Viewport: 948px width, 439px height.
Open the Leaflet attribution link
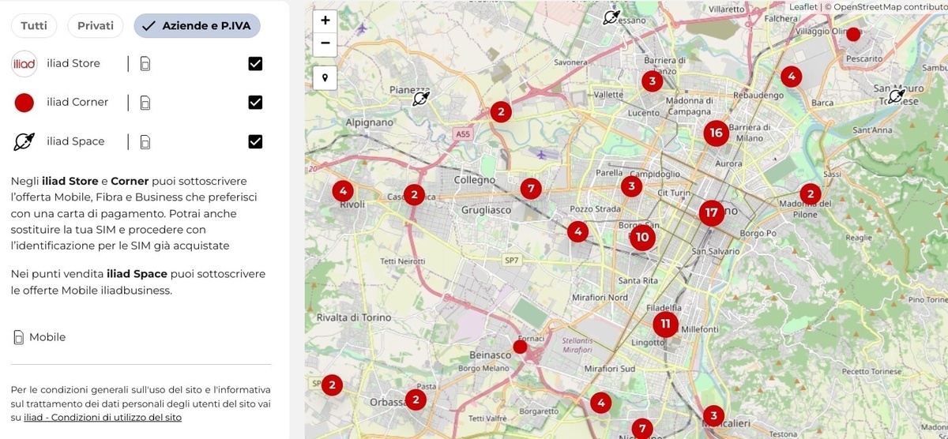[x=803, y=6]
